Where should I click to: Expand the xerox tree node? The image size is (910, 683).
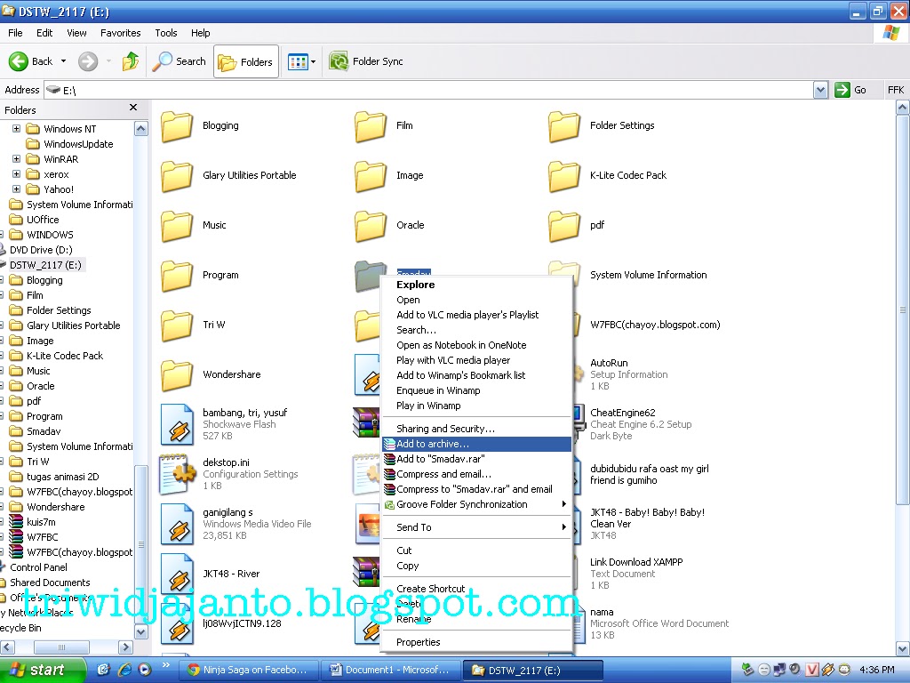click(x=16, y=173)
